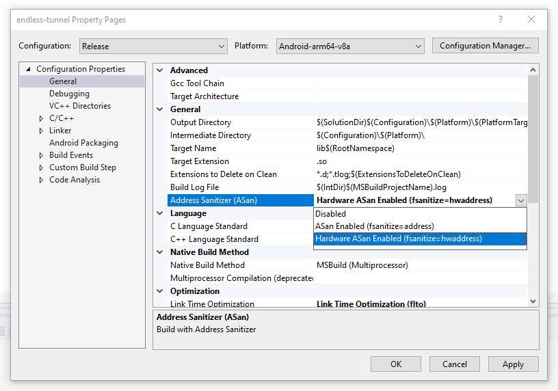
Task: Click the Apply button
Action: [x=513, y=364]
